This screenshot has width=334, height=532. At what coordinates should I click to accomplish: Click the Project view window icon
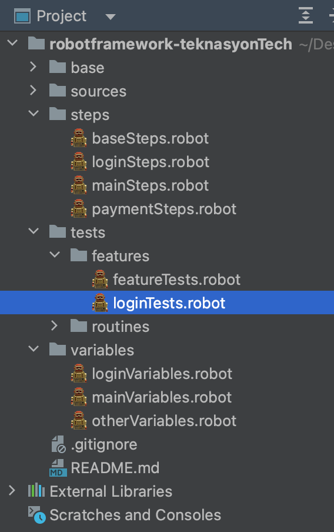pos(22,16)
